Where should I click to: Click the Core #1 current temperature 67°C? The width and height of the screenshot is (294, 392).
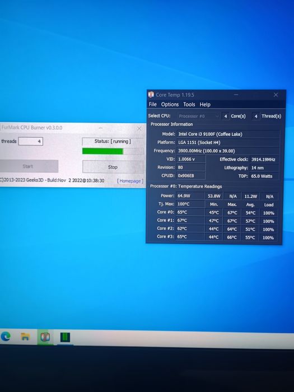(x=190, y=221)
